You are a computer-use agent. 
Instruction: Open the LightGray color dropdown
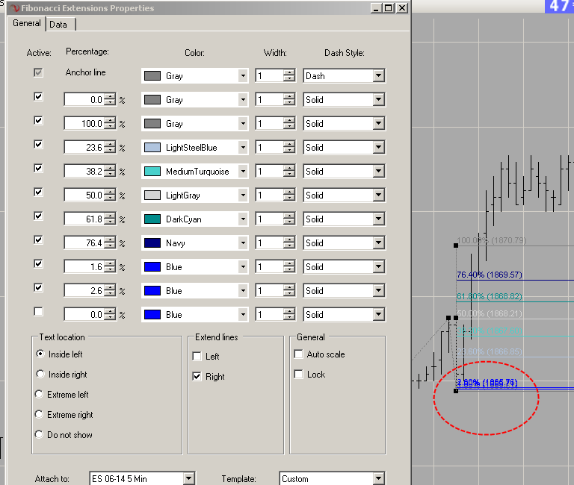(x=243, y=195)
